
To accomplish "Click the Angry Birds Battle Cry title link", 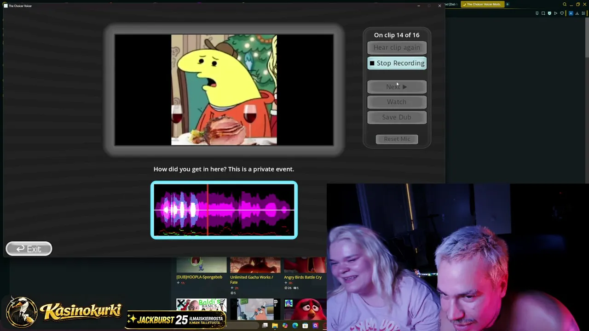I will tap(303, 277).
